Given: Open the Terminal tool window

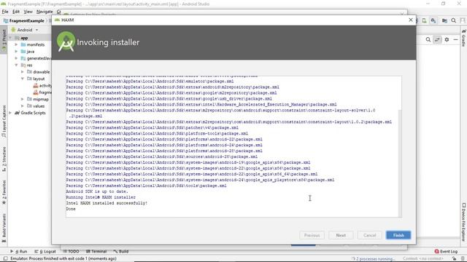Looking at the screenshot, I should tap(96, 251).
